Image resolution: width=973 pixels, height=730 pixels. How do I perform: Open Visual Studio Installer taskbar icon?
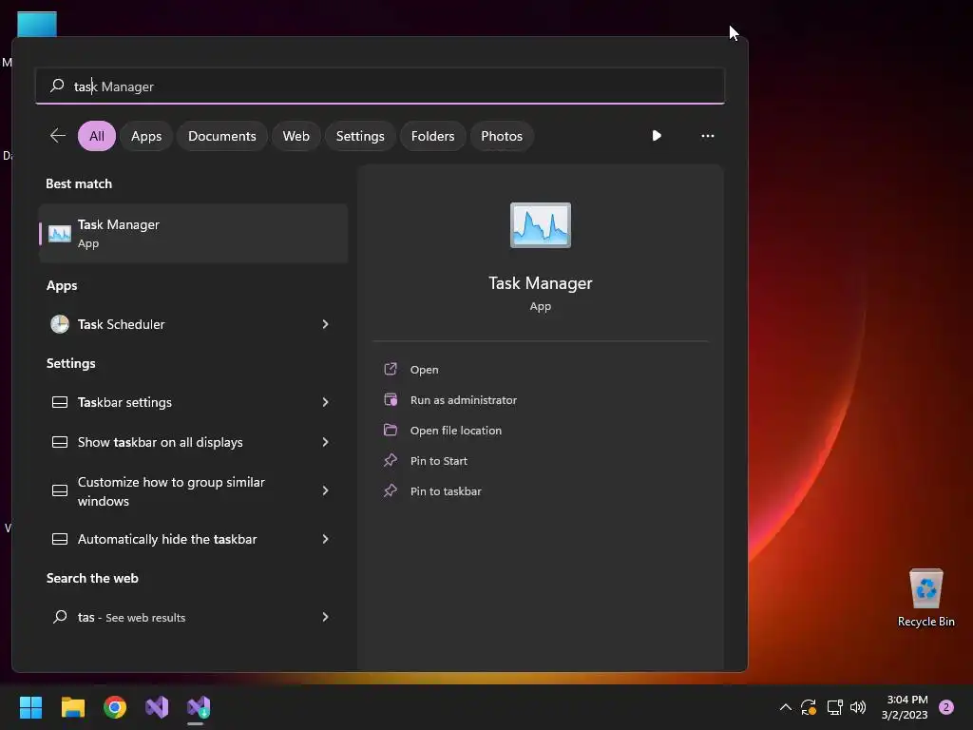pos(199,707)
